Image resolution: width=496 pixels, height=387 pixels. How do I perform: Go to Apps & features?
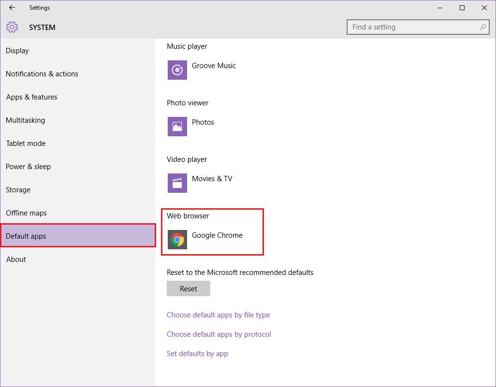pos(78,97)
